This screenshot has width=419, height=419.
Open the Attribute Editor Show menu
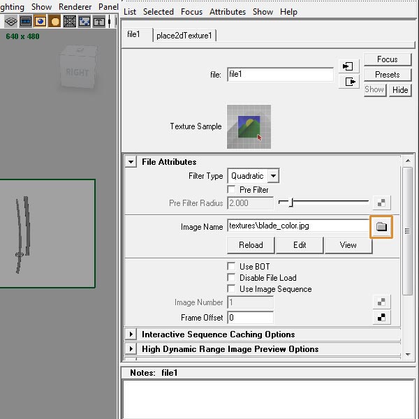(x=263, y=12)
